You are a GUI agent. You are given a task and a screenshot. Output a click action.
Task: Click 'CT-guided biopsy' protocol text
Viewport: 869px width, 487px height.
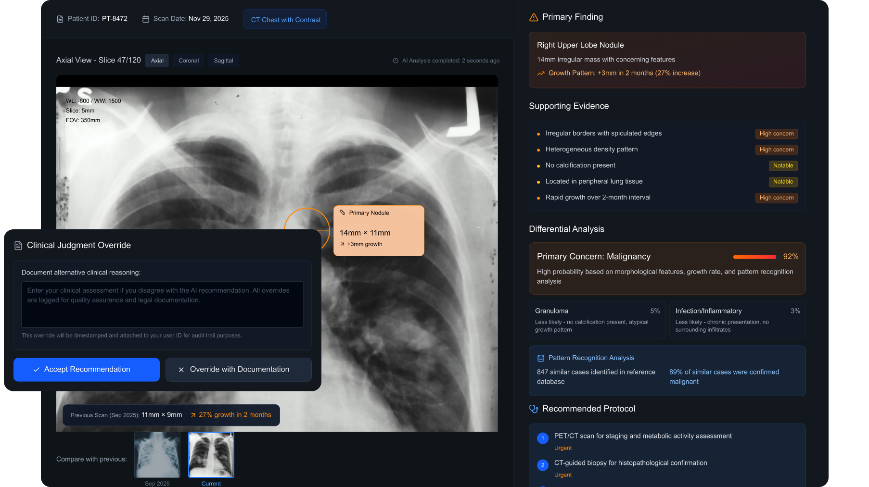point(630,463)
